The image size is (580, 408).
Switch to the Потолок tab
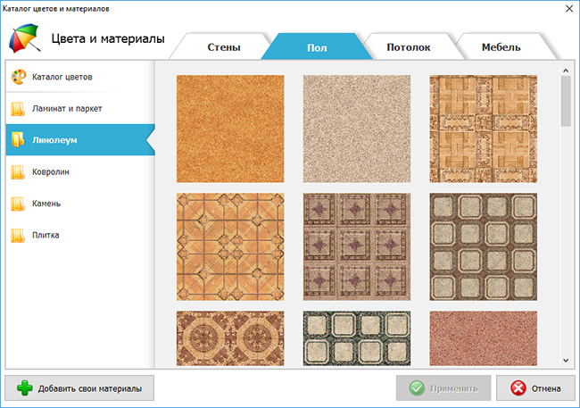pos(409,47)
